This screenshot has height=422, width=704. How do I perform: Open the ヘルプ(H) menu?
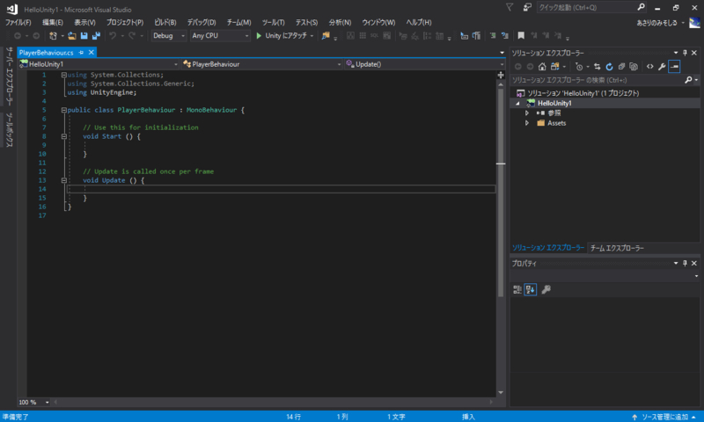click(x=419, y=22)
